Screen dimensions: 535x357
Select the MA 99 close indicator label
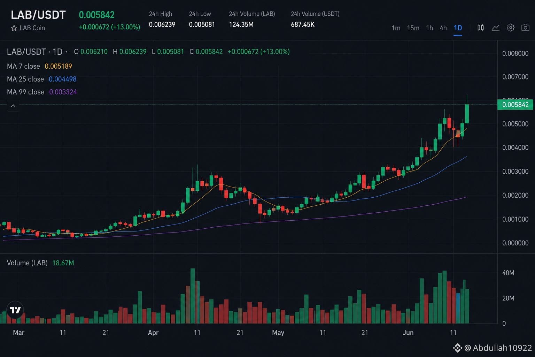[x=25, y=92]
